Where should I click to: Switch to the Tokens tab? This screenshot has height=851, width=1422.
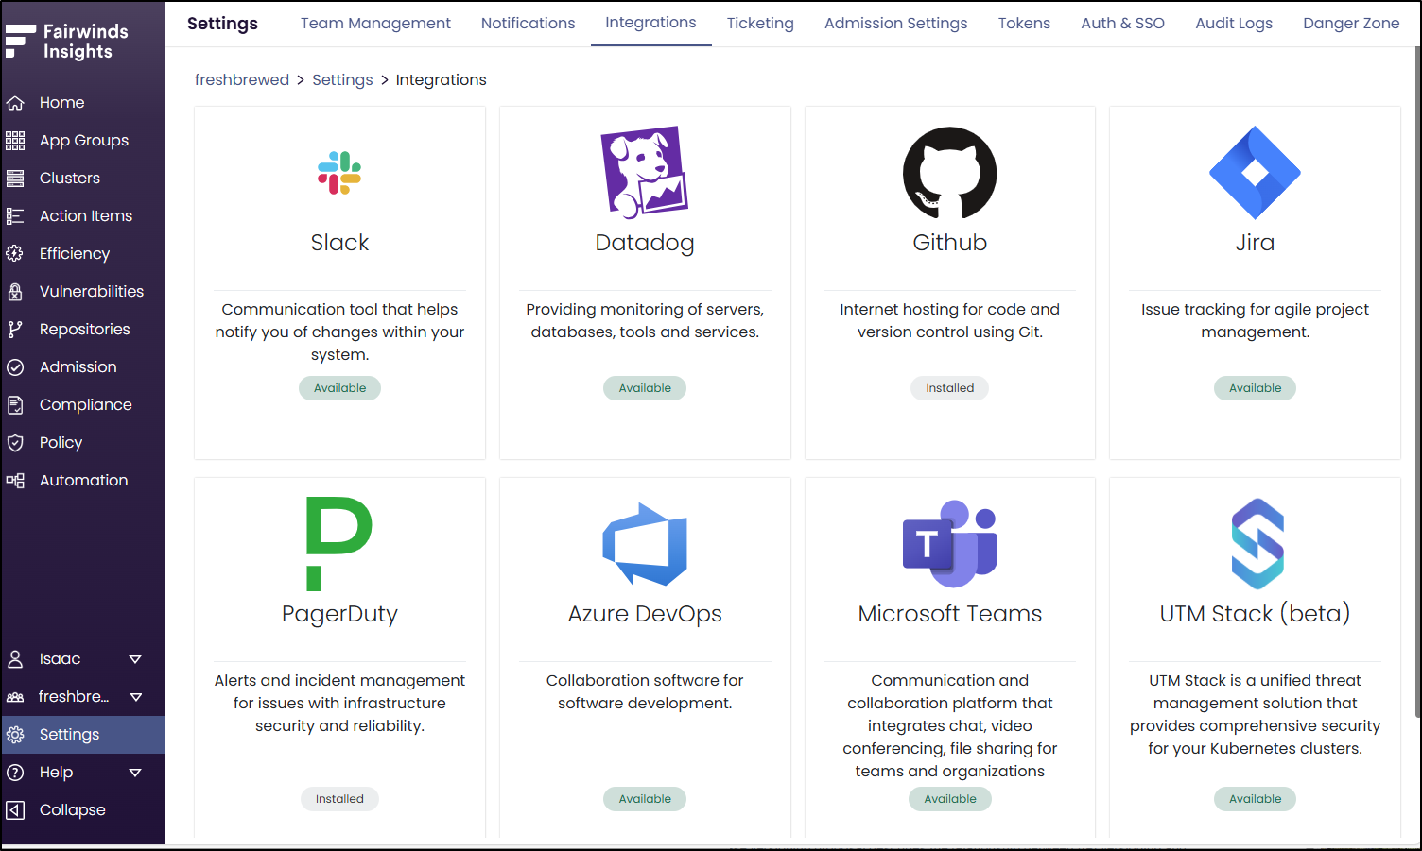[1024, 23]
